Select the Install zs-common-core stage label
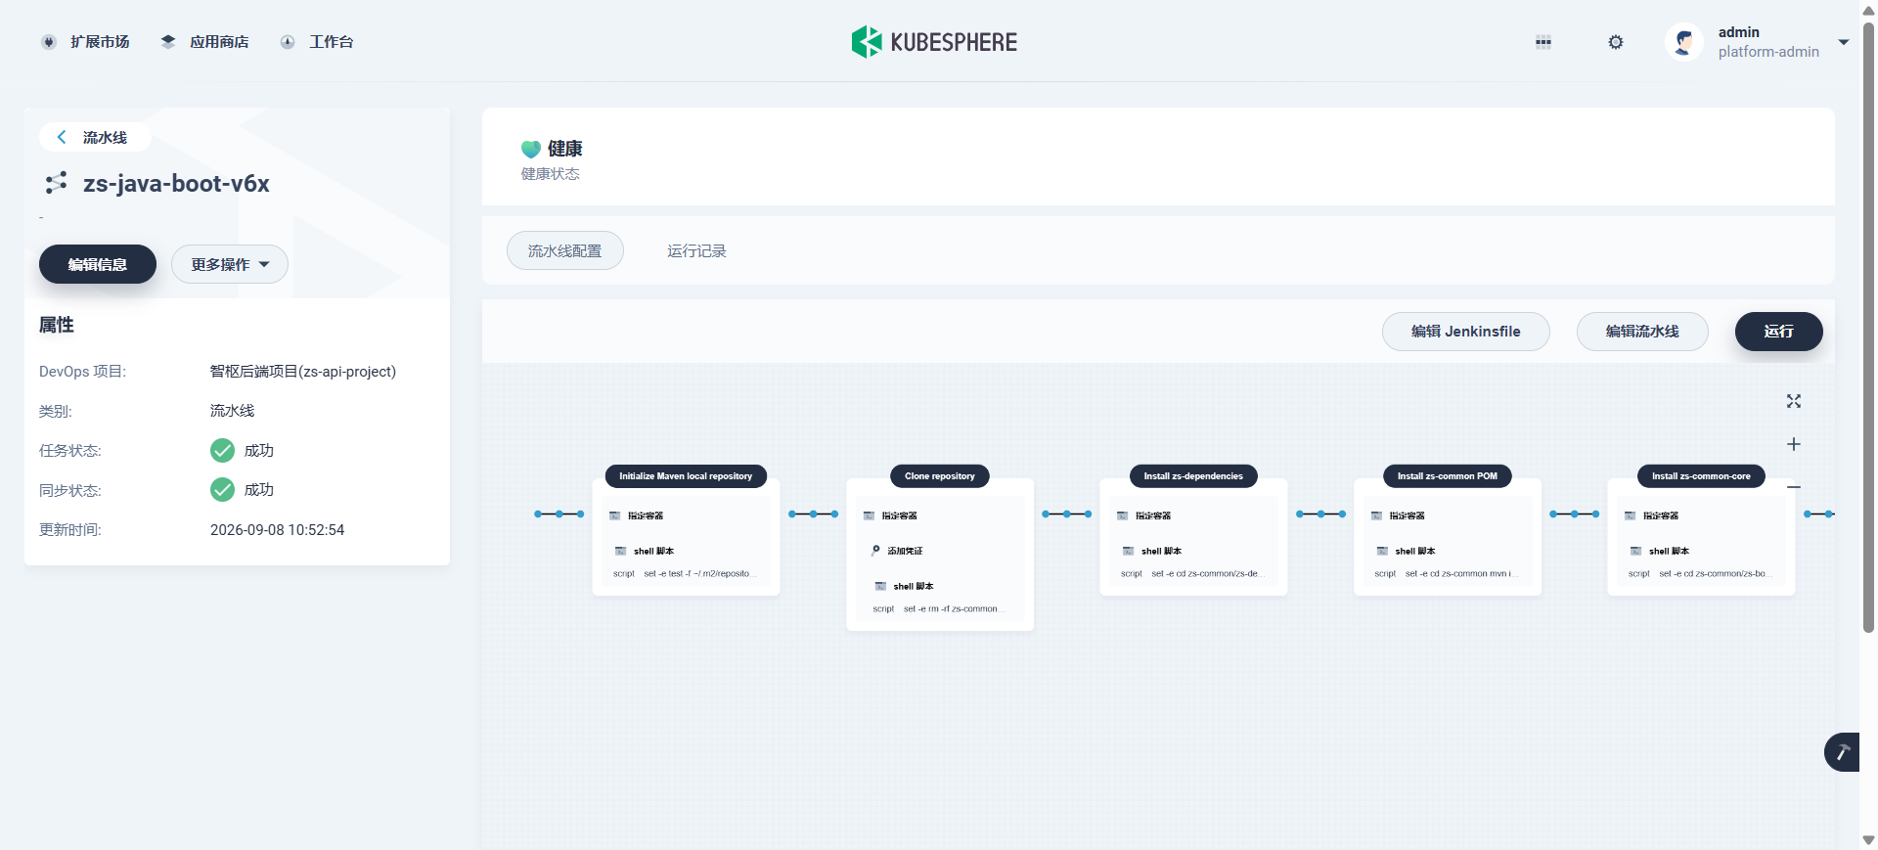Screen dimensions: 1878x850 pos(1702,476)
